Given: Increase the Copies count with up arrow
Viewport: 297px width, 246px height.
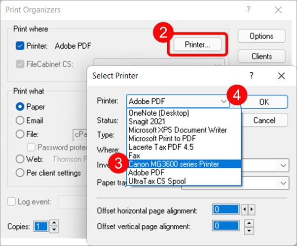Looking at the screenshot, I should (54, 224).
